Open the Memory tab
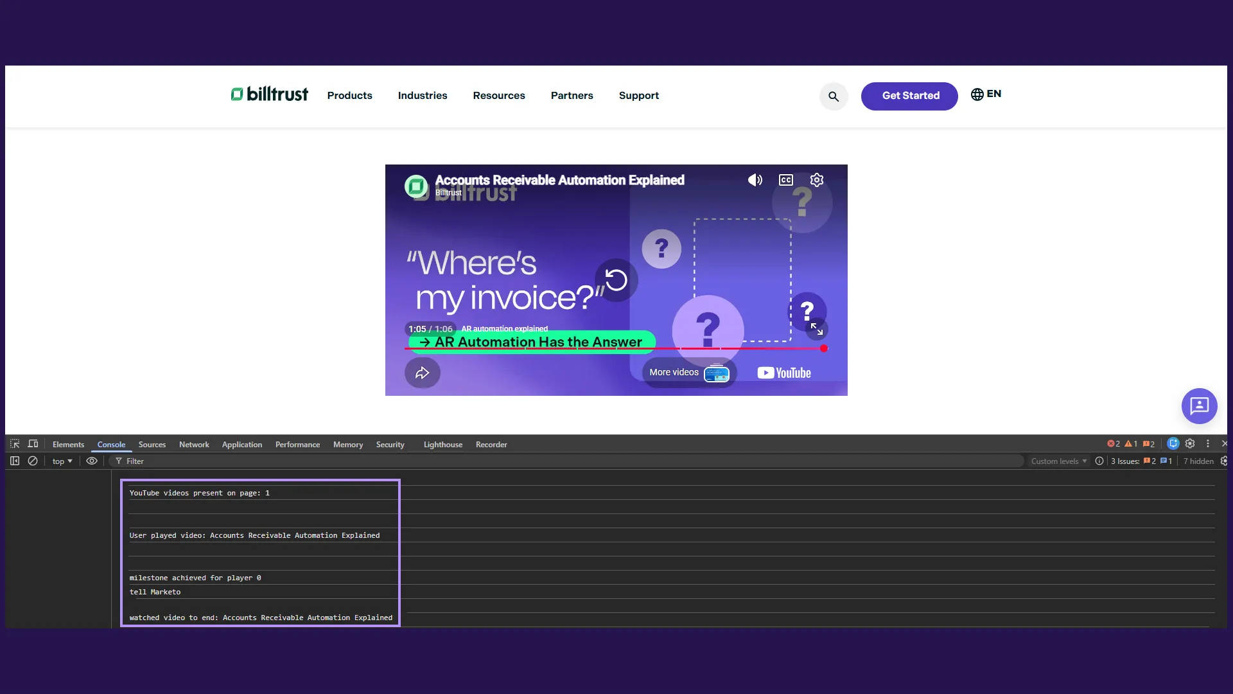Screen dimensions: 1233x694 click(x=348, y=445)
